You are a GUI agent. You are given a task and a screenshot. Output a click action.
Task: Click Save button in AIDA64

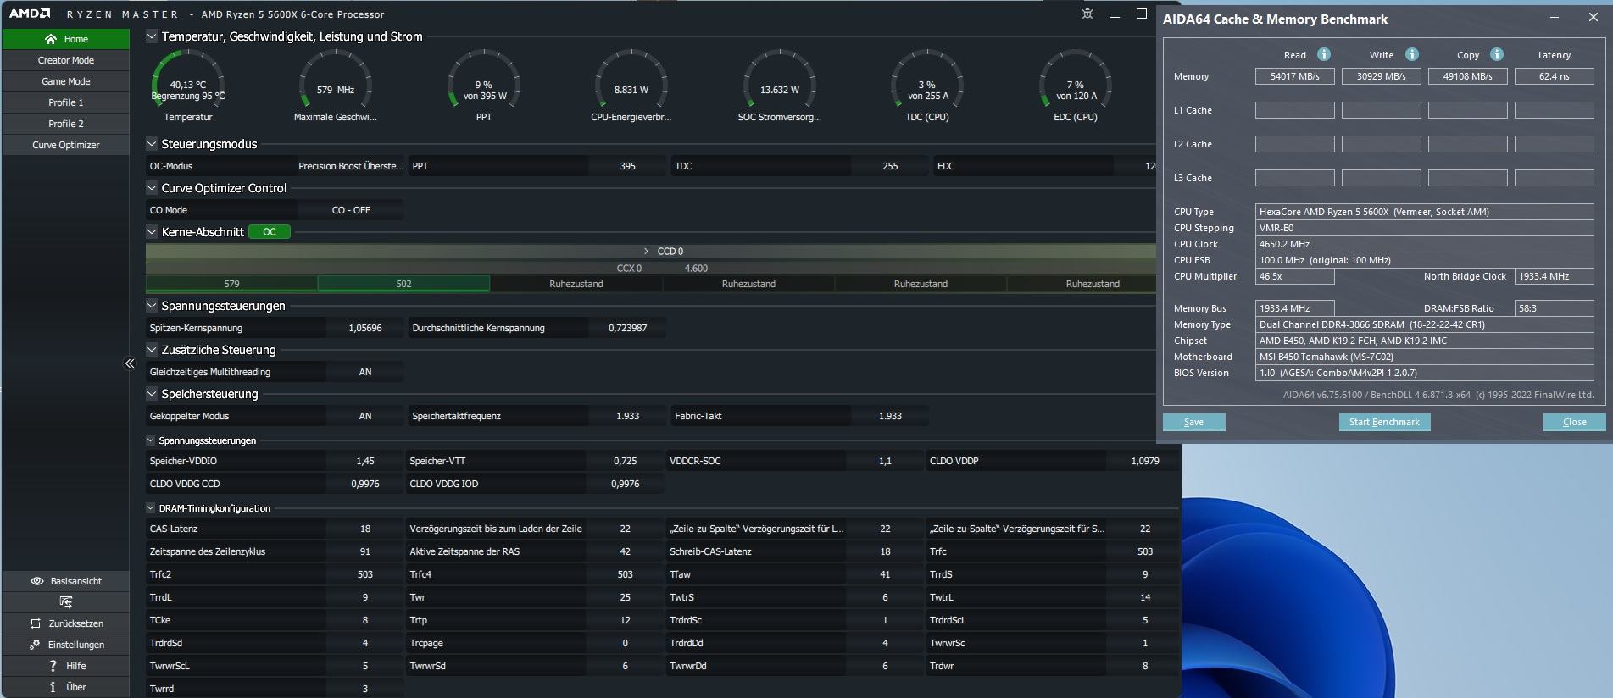(1193, 422)
